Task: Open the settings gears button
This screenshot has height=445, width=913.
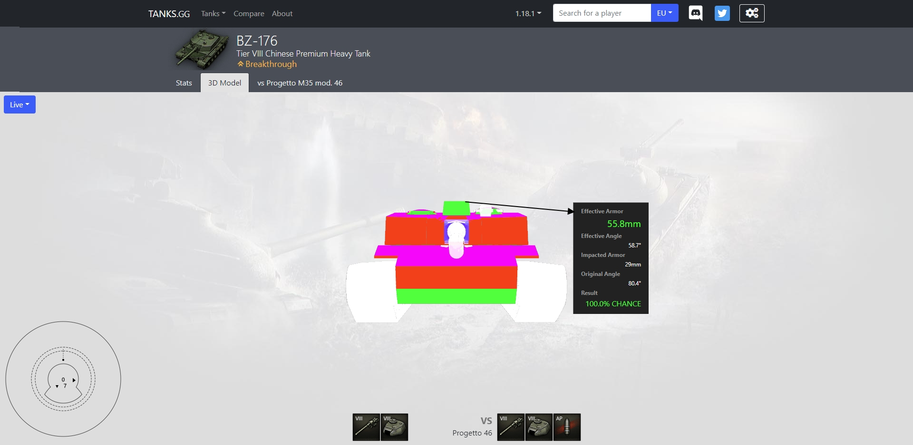Action: (x=752, y=13)
